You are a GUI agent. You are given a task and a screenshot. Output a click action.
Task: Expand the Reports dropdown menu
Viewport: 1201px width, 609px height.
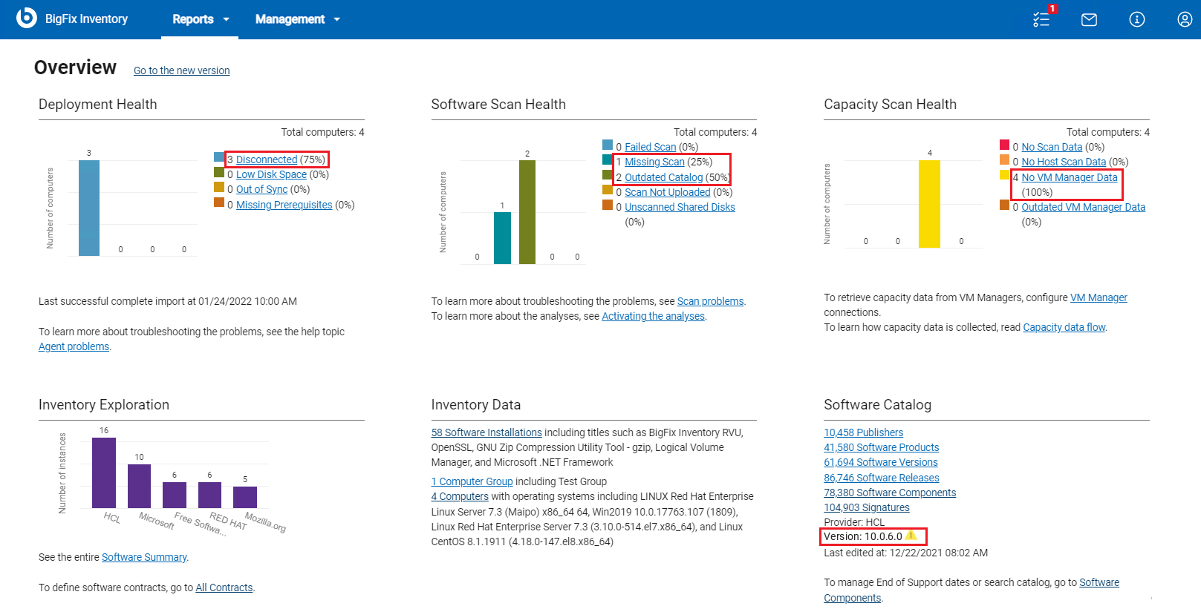coord(201,19)
